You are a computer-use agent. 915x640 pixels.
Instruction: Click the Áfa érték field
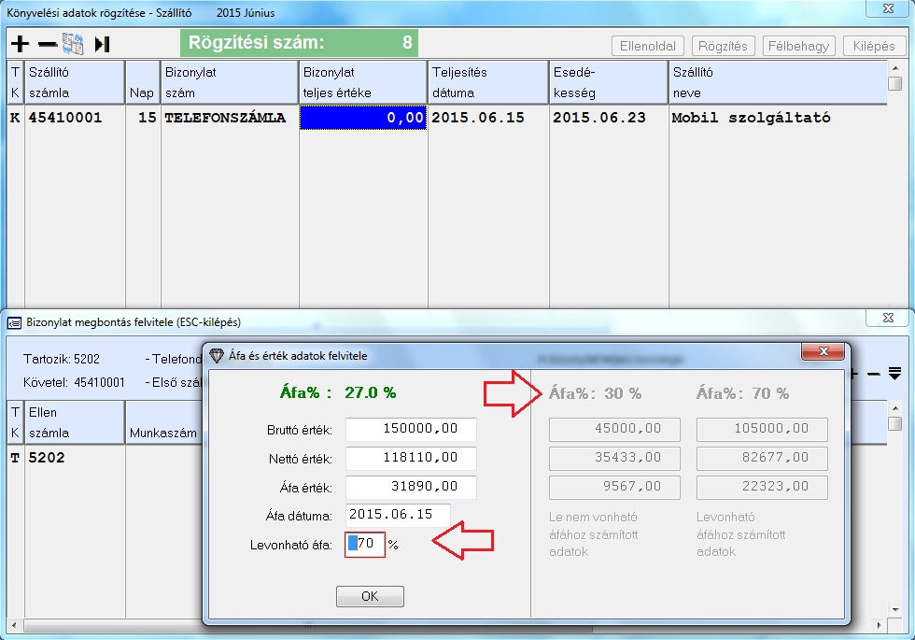[x=411, y=488]
